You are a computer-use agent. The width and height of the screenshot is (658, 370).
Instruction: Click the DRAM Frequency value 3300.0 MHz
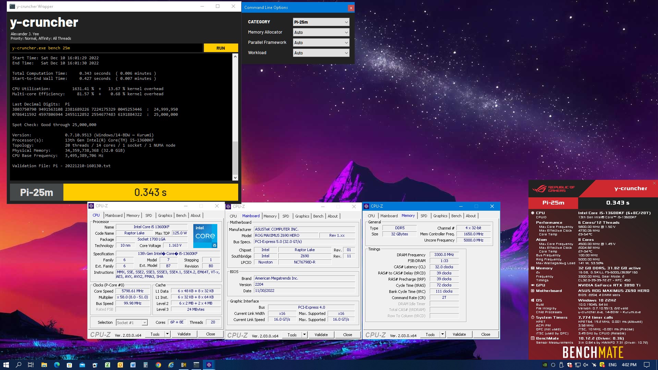pyautogui.click(x=444, y=255)
